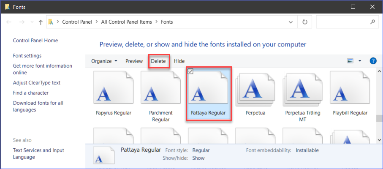This screenshot has height=169, width=383.
Task: Click the Papyrus Regular font icon
Action: 114,88
